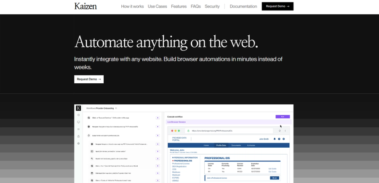Open the Professional License link
This screenshot has width=379, height=183.
(x=181, y=164)
